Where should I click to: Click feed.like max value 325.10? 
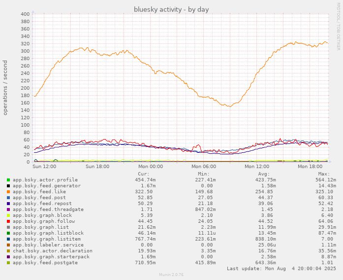324,192
